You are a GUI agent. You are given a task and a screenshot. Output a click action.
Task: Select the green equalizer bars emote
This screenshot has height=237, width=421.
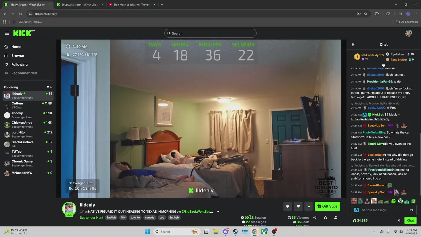click(407, 201)
